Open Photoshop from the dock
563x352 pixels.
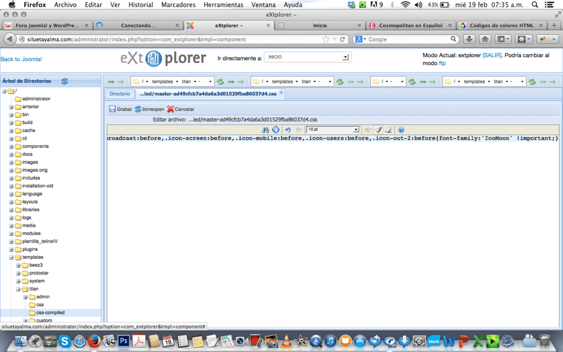[x=123, y=341]
